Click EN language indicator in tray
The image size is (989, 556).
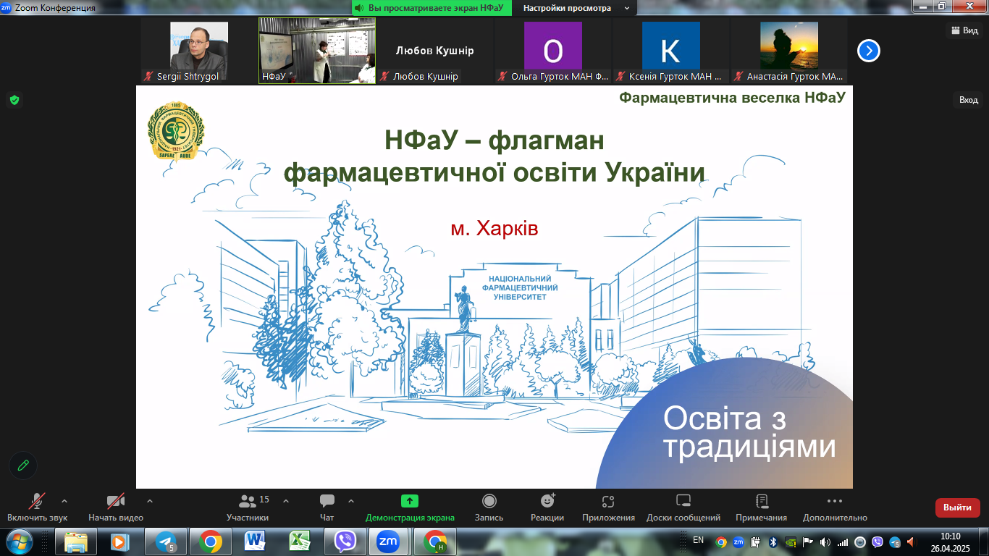(698, 540)
